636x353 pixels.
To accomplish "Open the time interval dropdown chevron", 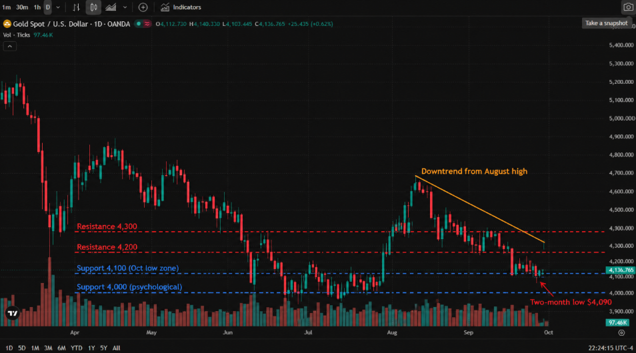I will tap(58, 7).
